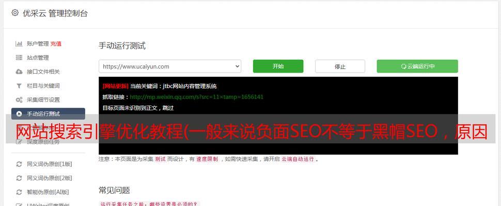Click the bar chart icon for 账户管理
This screenshot has width=501, height=206.
coord(19,44)
